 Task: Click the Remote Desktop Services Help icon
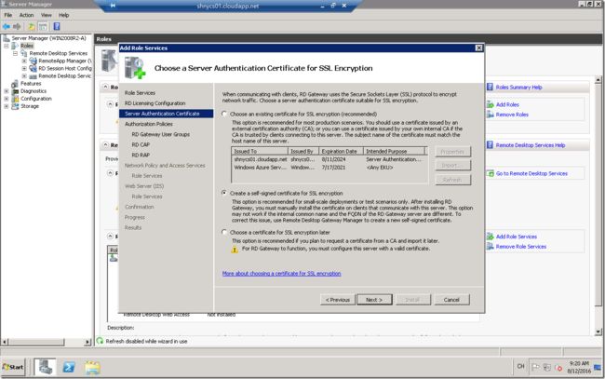tap(490, 144)
